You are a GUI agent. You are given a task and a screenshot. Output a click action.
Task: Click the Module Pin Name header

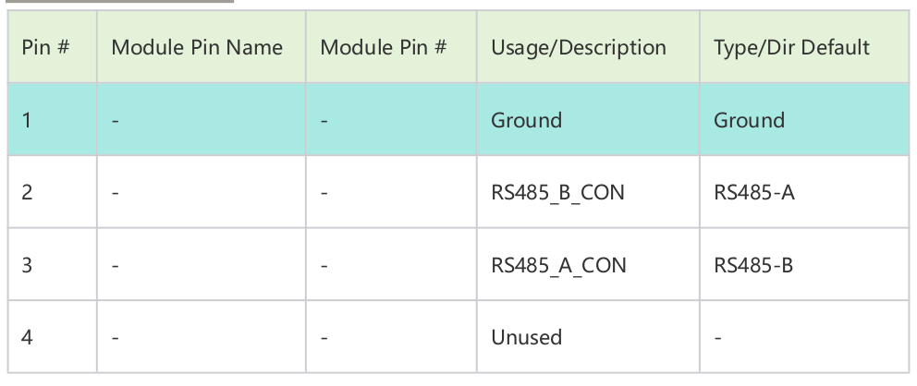197,47
